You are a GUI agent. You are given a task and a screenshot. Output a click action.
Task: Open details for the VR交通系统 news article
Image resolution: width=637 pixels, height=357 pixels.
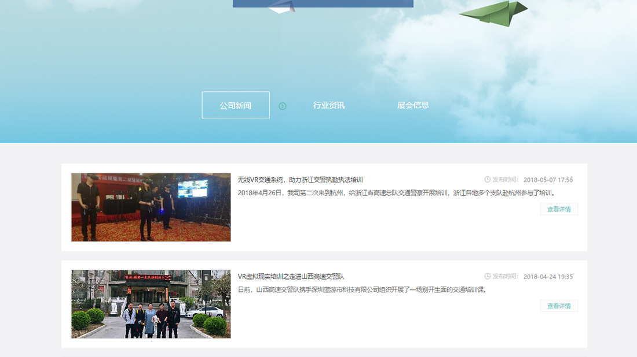(299, 179)
